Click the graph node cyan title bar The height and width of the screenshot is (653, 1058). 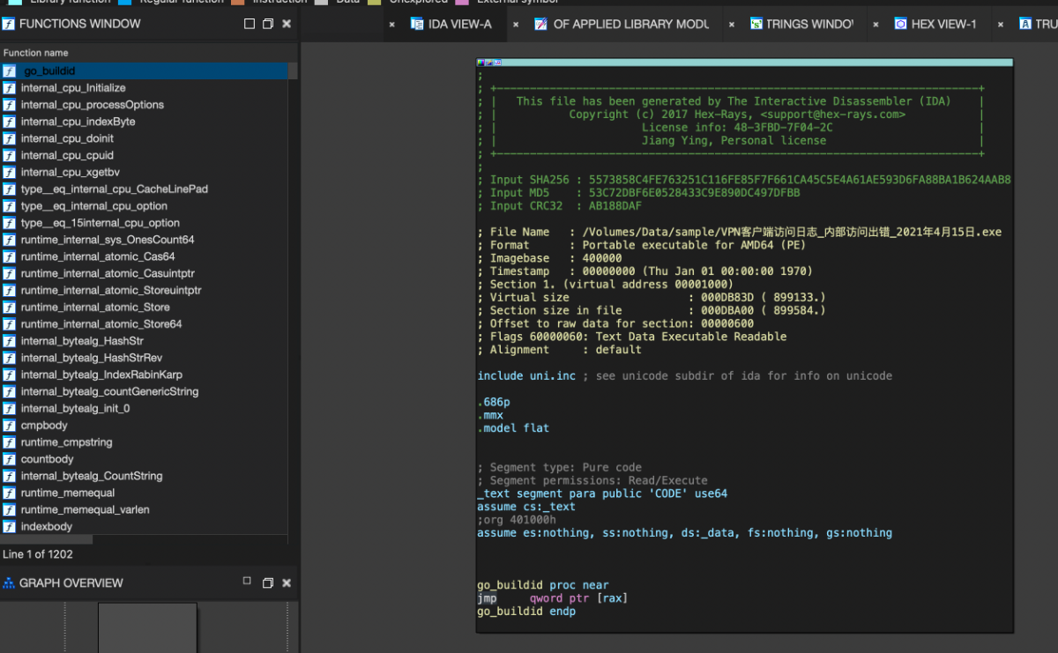[x=745, y=63]
